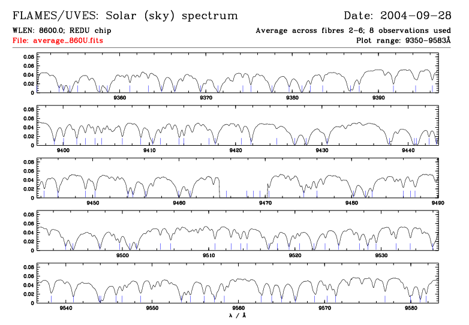Screen dimensions: 469x325
Task: Click the 9450 axis label
Action: click(93, 203)
